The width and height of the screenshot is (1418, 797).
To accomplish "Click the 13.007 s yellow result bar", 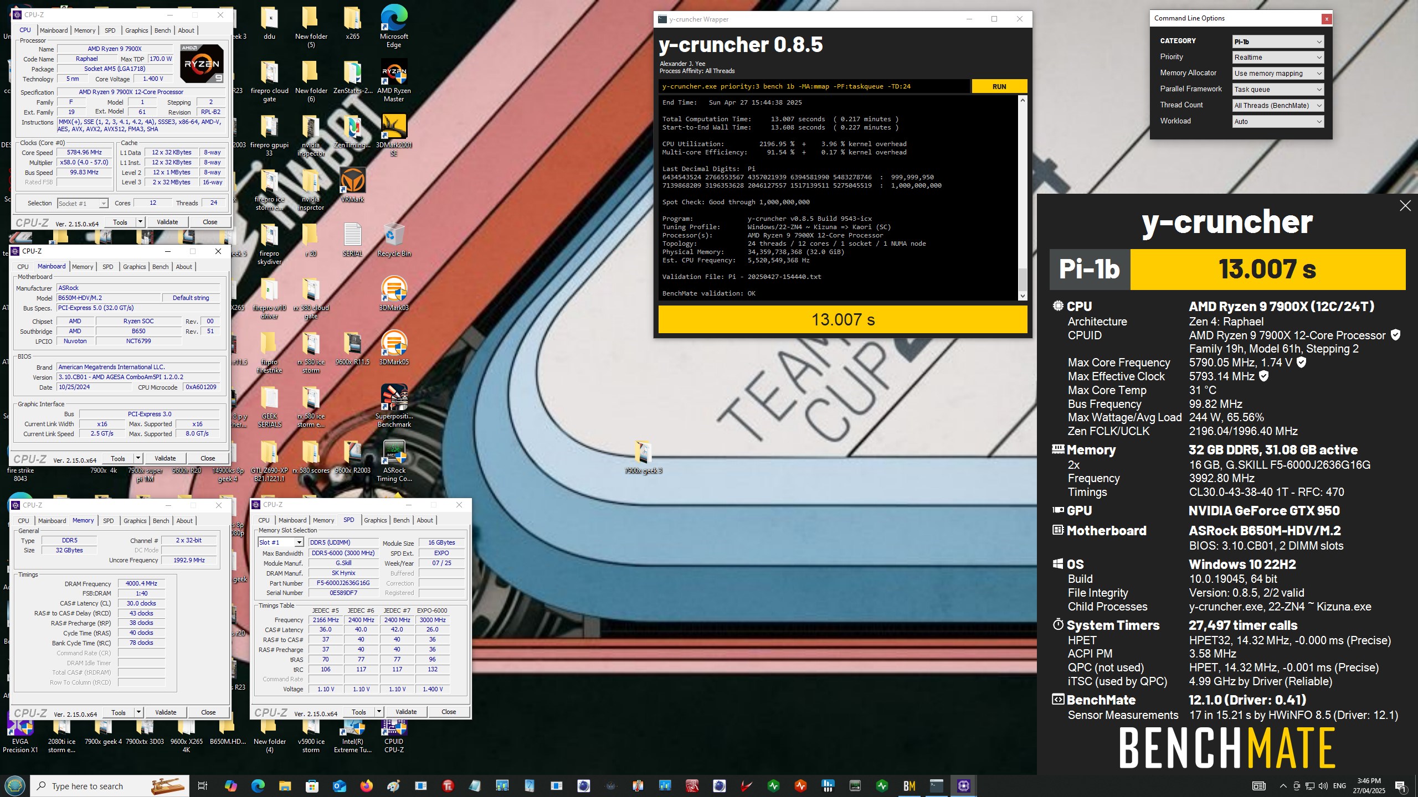I will [x=842, y=319].
